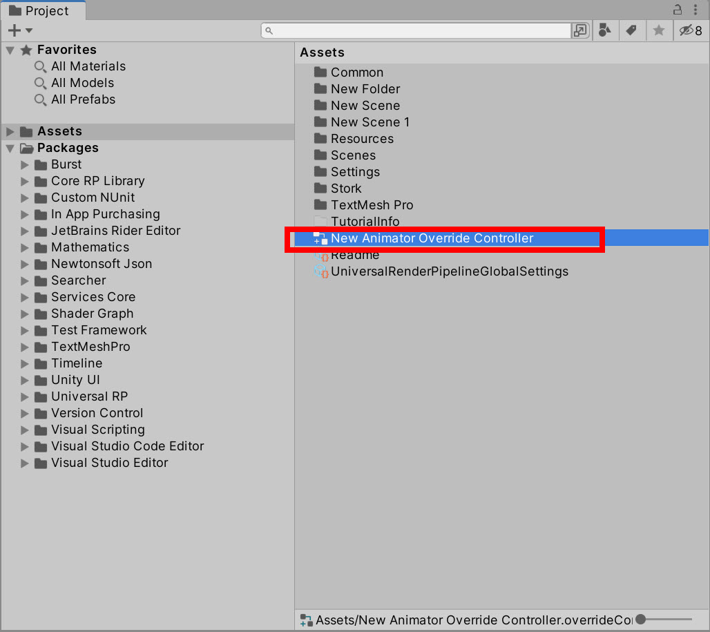This screenshot has height=632, width=710.
Task: Select the Visual Studio Editor package
Action: 110,463
